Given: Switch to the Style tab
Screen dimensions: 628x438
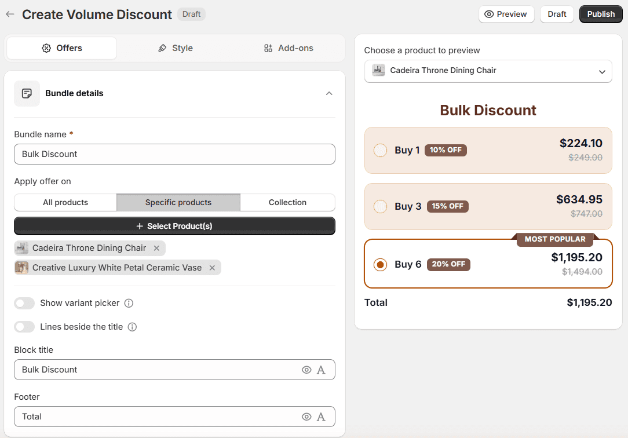Looking at the screenshot, I should coord(175,49).
